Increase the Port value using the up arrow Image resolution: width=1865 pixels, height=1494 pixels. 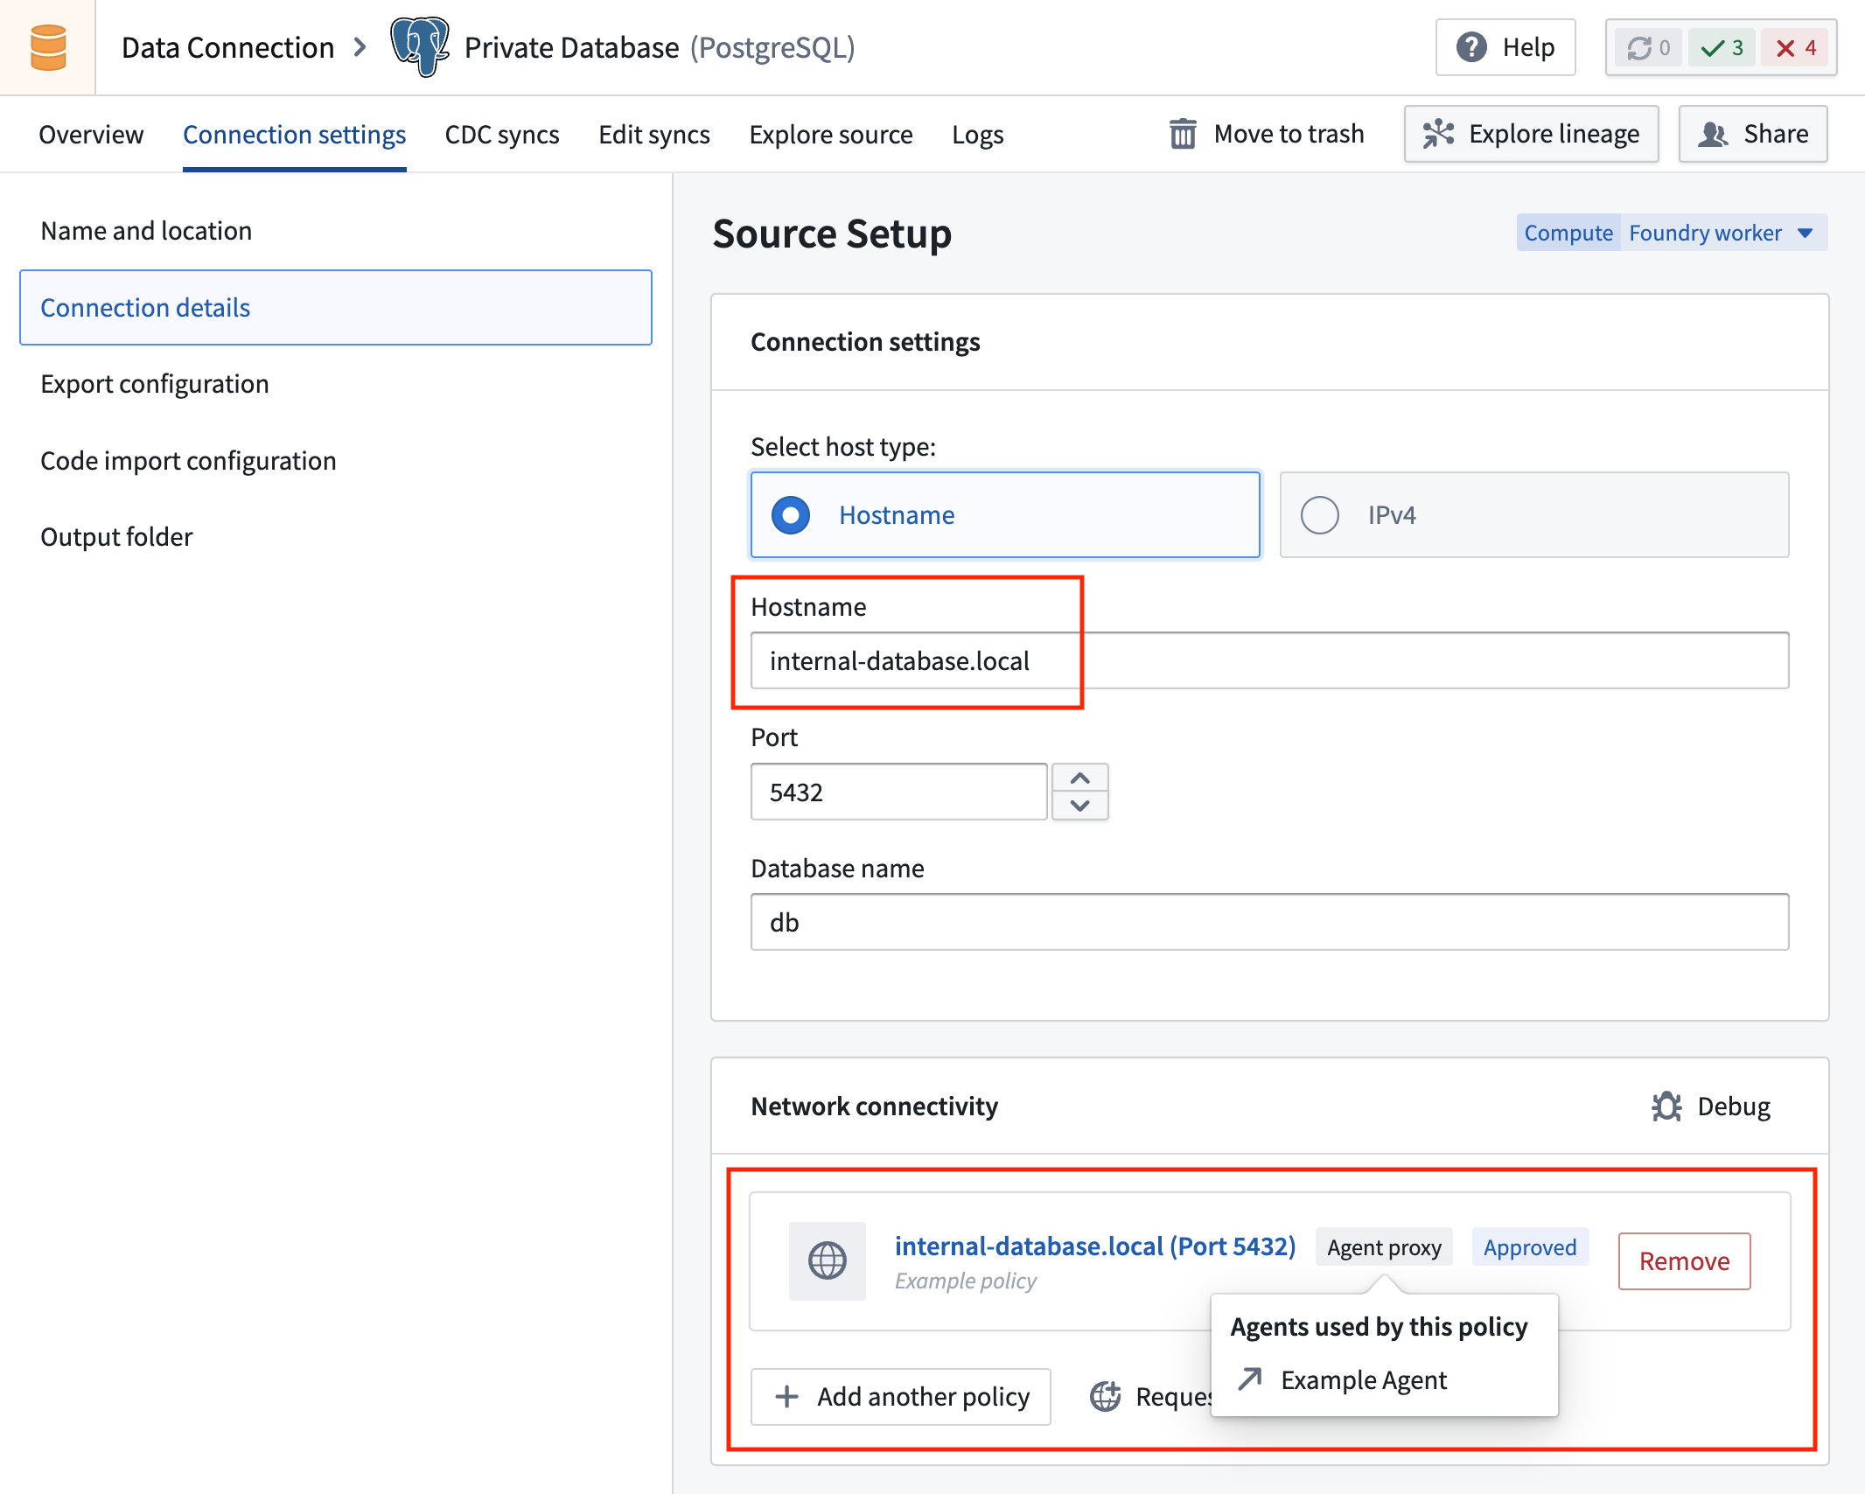point(1079,777)
